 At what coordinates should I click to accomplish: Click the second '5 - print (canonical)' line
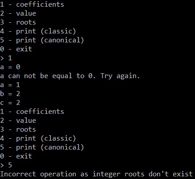(42, 147)
